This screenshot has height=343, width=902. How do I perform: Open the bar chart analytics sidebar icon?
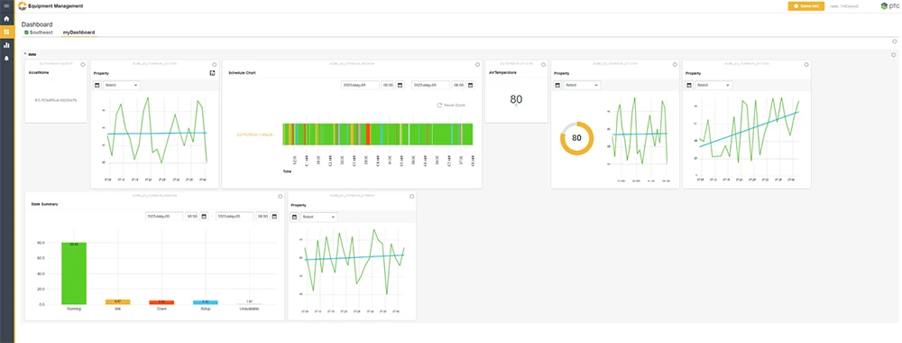point(6,45)
